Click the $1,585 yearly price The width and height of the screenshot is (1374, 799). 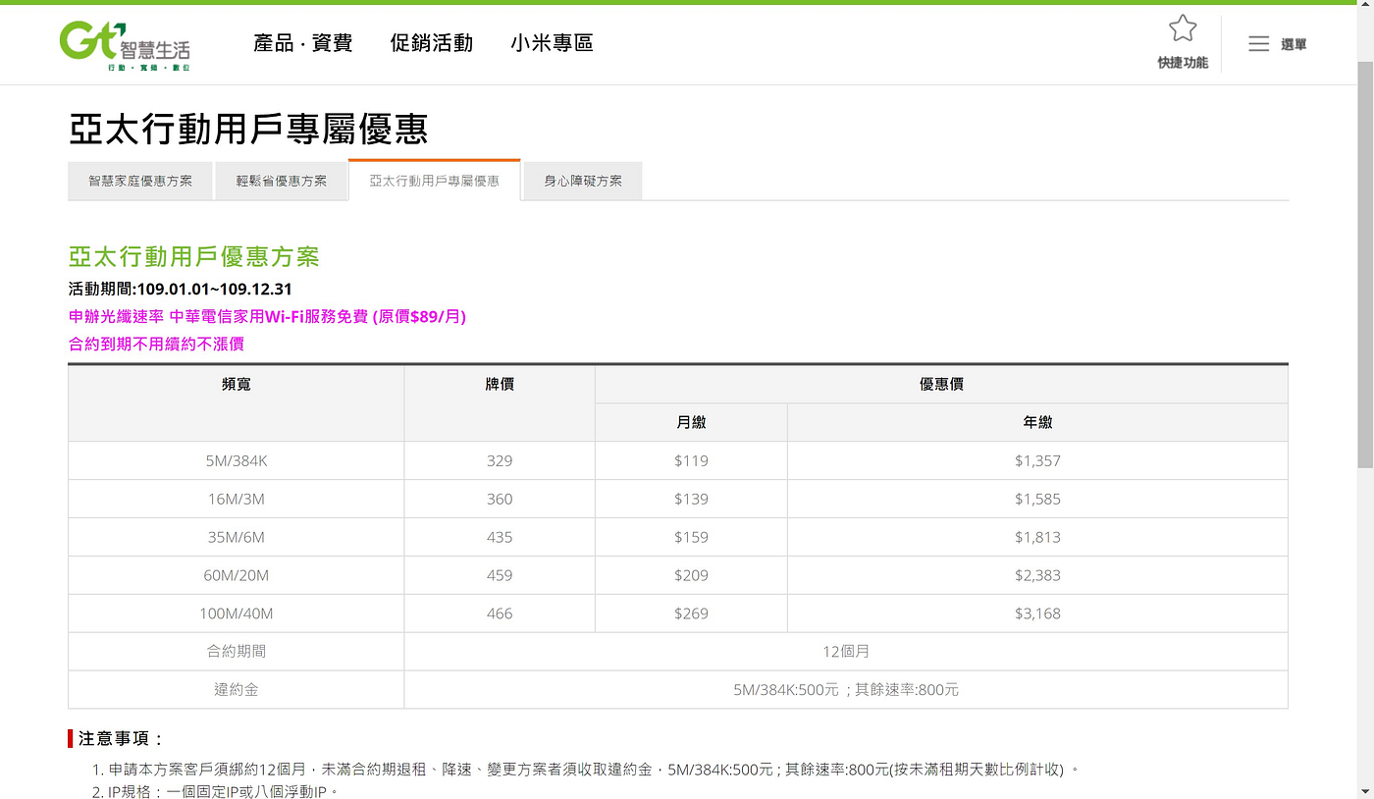(1037, 500)
